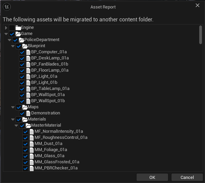
Task: Expand the Engine folder tree arrow
Action: [6, 28]
